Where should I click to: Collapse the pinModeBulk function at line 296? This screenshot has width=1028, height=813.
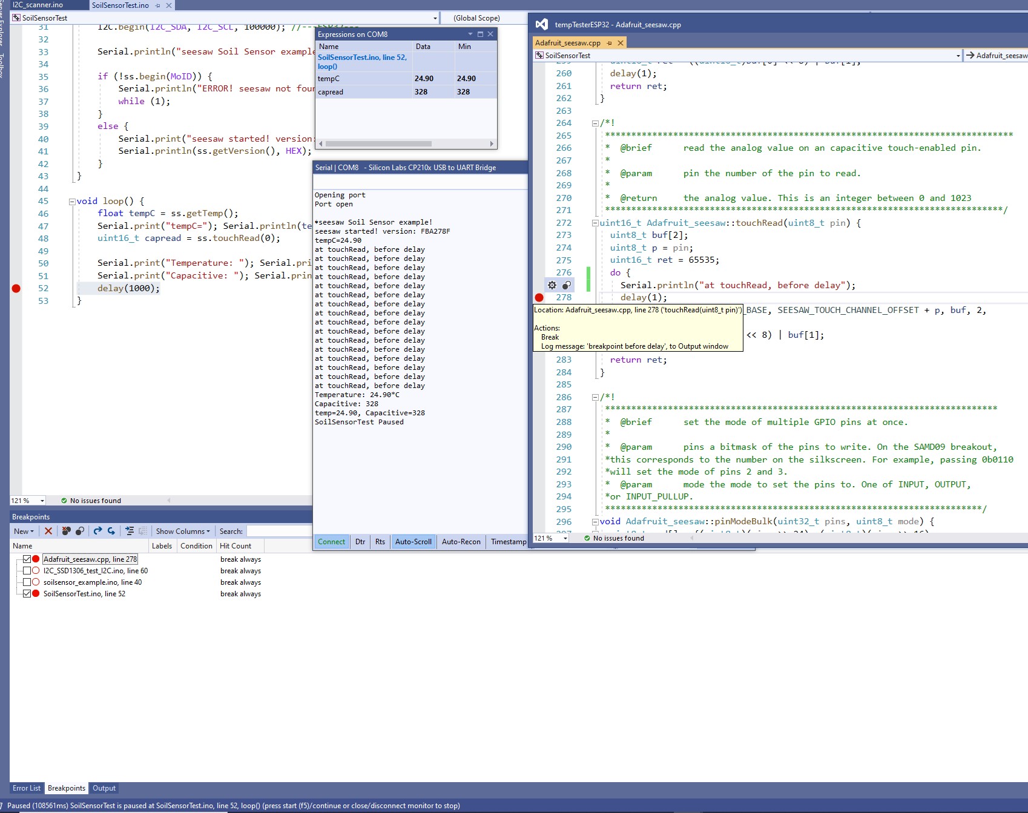click(595, 521)
